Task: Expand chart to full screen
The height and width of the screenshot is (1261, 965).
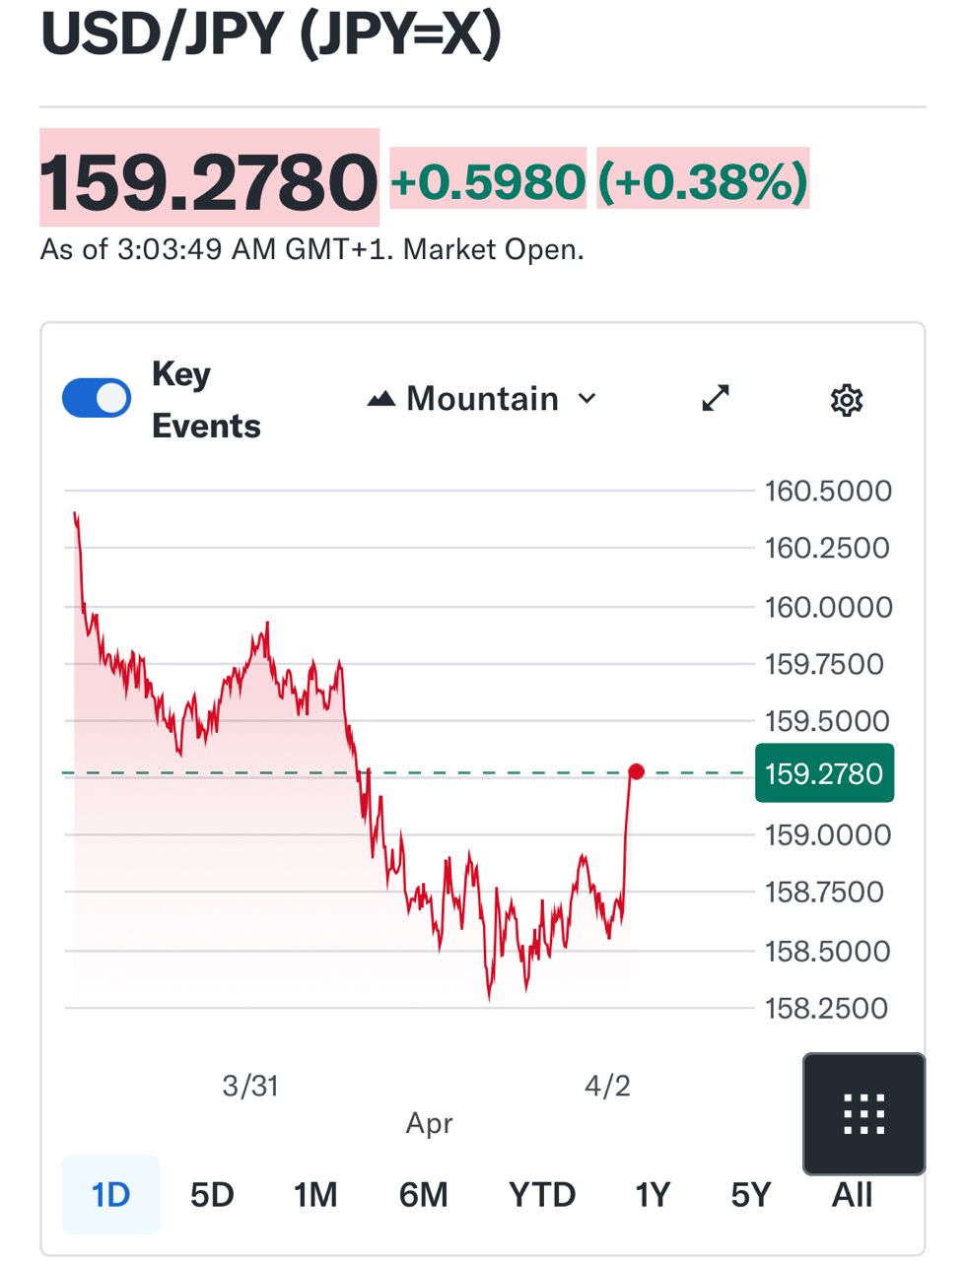Action: (x=716, y=398)
